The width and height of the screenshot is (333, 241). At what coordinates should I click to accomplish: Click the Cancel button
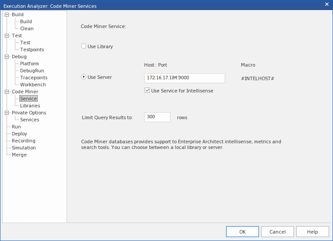click(277, 232)
